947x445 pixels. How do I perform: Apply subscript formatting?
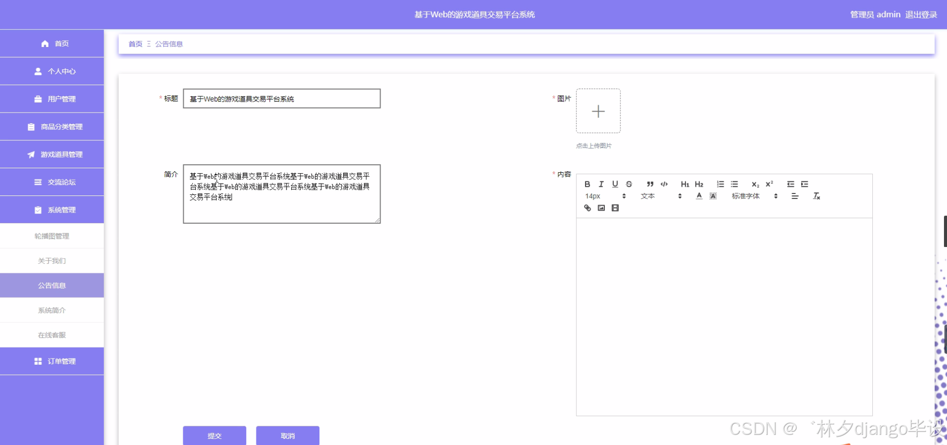755,184
